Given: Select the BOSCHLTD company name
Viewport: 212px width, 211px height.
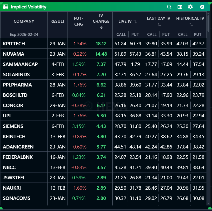Looking at the screenshot, I should [x=15, y=95].
